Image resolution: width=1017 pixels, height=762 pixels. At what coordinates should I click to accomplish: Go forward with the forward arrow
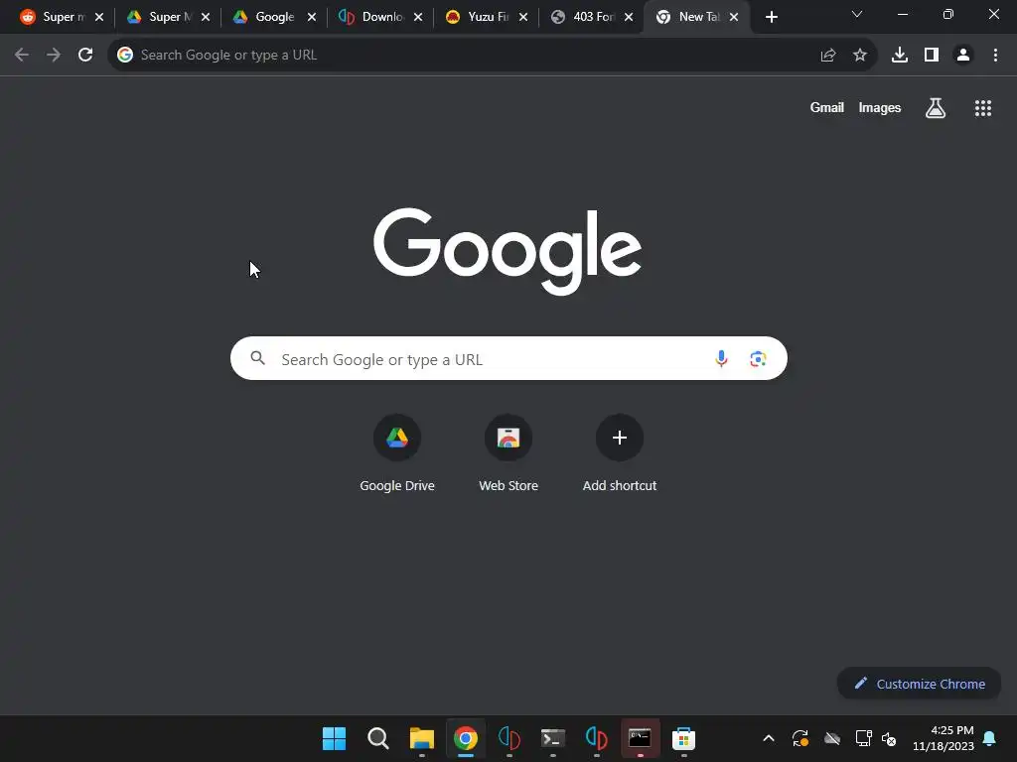click(54, 55)
